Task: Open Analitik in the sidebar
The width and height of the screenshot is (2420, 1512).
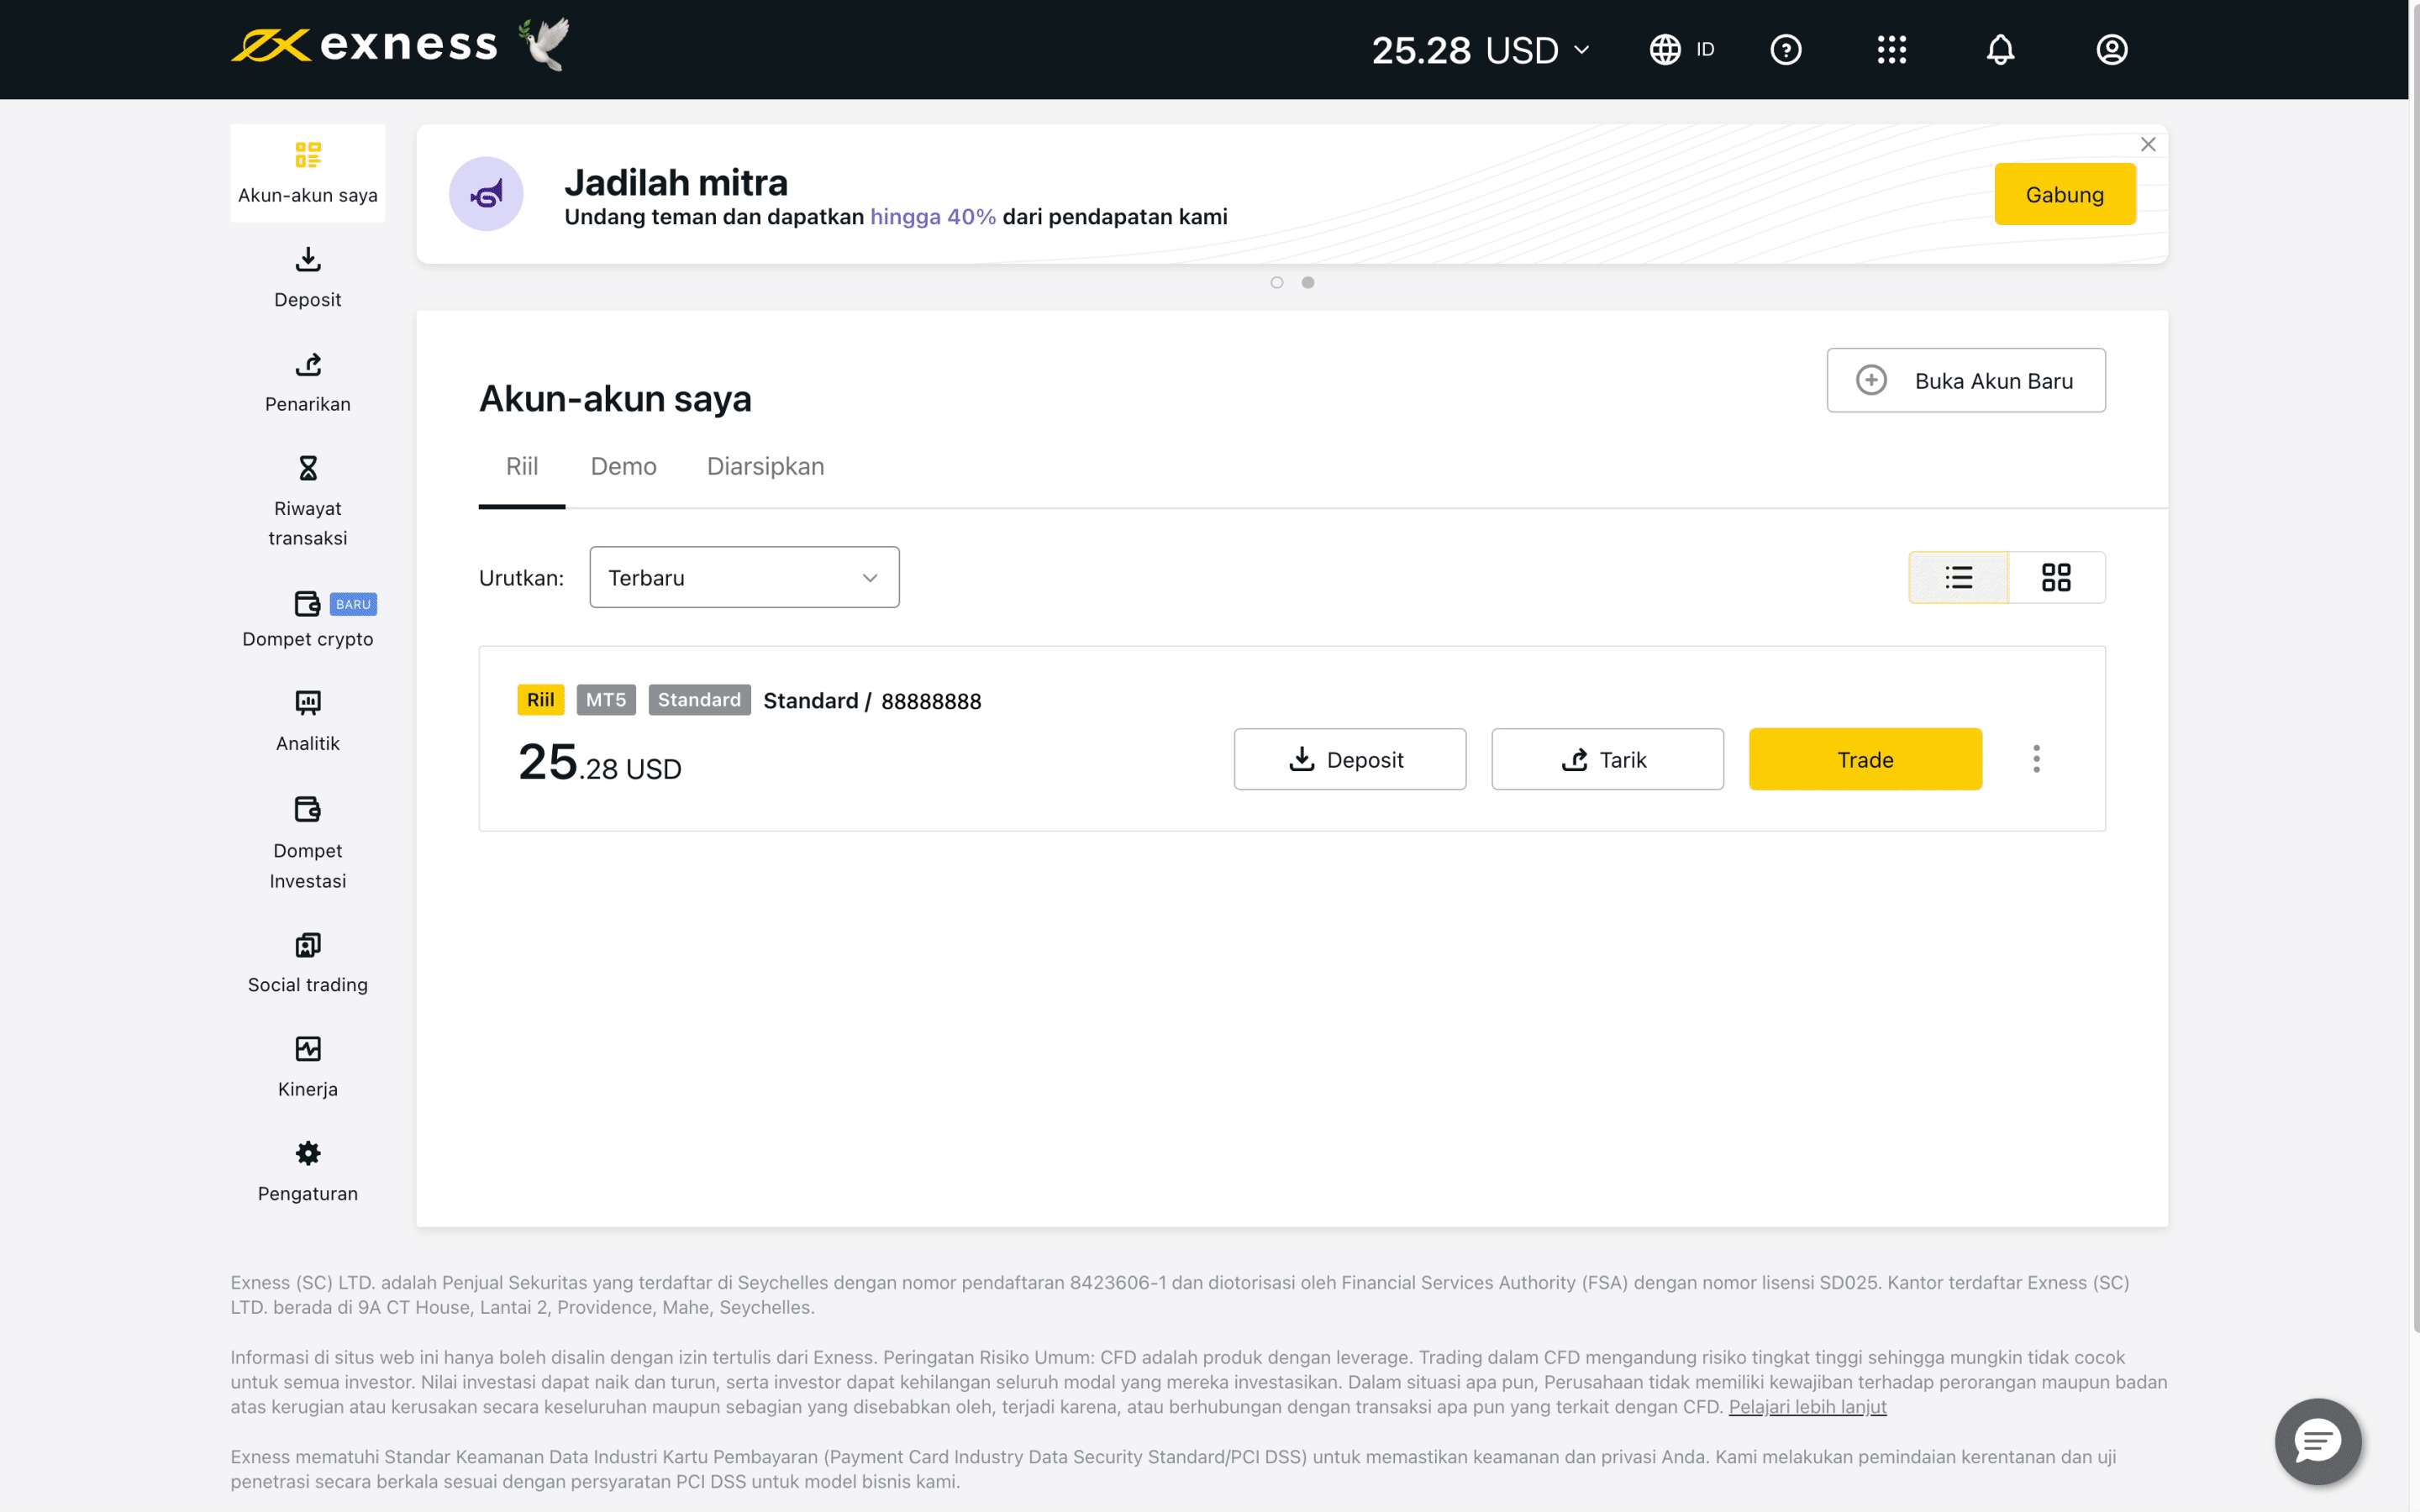Action: 308,721
